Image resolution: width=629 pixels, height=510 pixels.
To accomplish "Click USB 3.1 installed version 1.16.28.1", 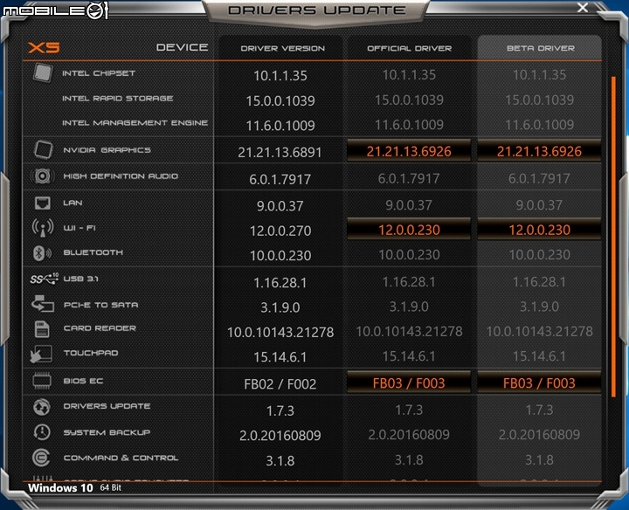I will point(280,283).
